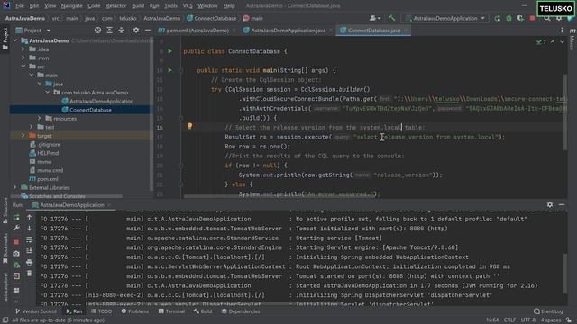The width and height of the screenshot is (577, 324).
Task: Click the Run with Coverage icon in toolbar
Action: [x=520, y=18]
